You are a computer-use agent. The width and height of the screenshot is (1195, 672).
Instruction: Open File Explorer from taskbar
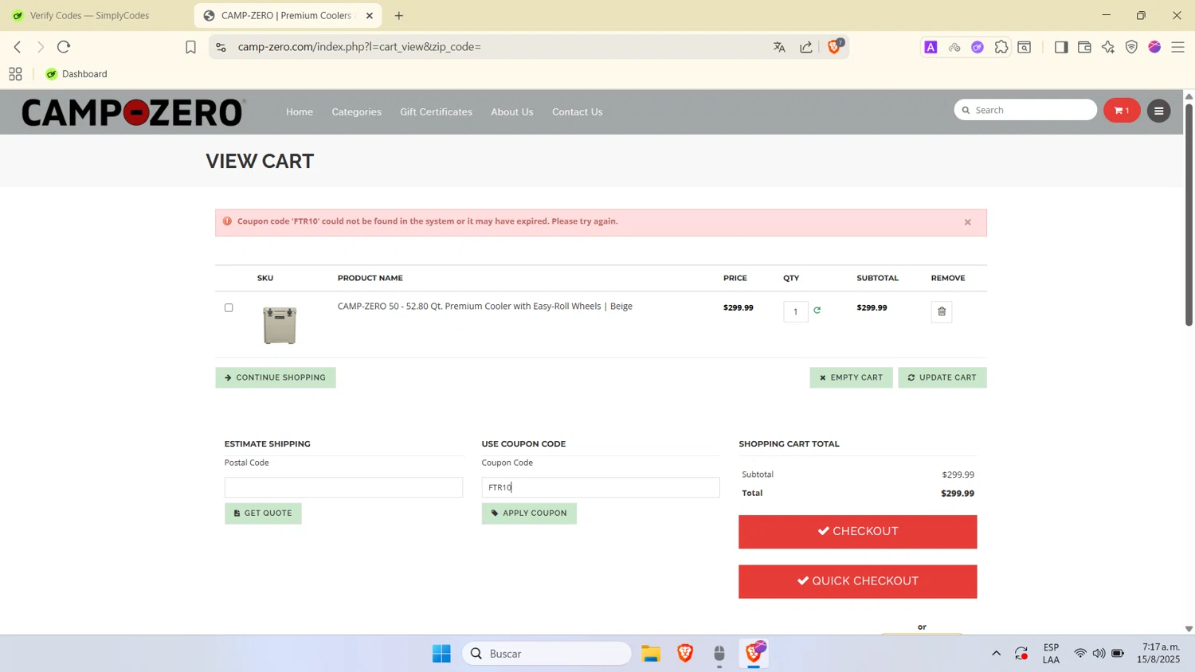[651, 654]
